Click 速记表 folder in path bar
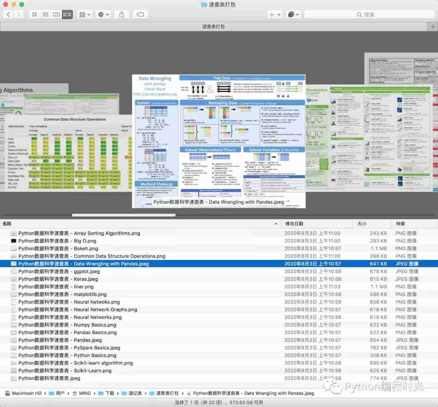Image resolution: width=438 pixels, height=407 pixels. coord(132,393)
